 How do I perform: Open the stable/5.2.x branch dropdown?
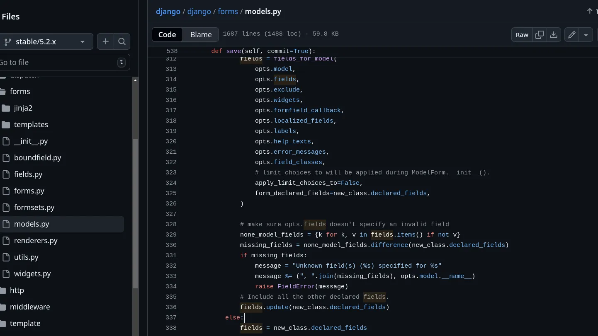(46, 41)
